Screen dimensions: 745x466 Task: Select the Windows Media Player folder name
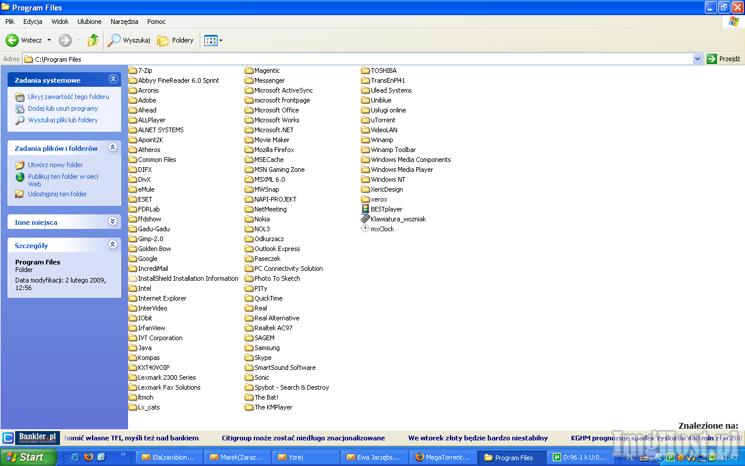(402, 170)
